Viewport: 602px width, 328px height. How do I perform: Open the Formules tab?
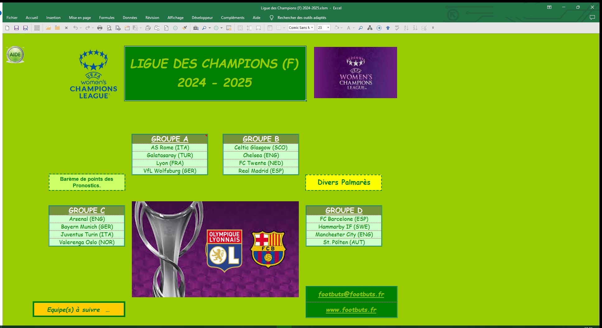coord(107,18)
